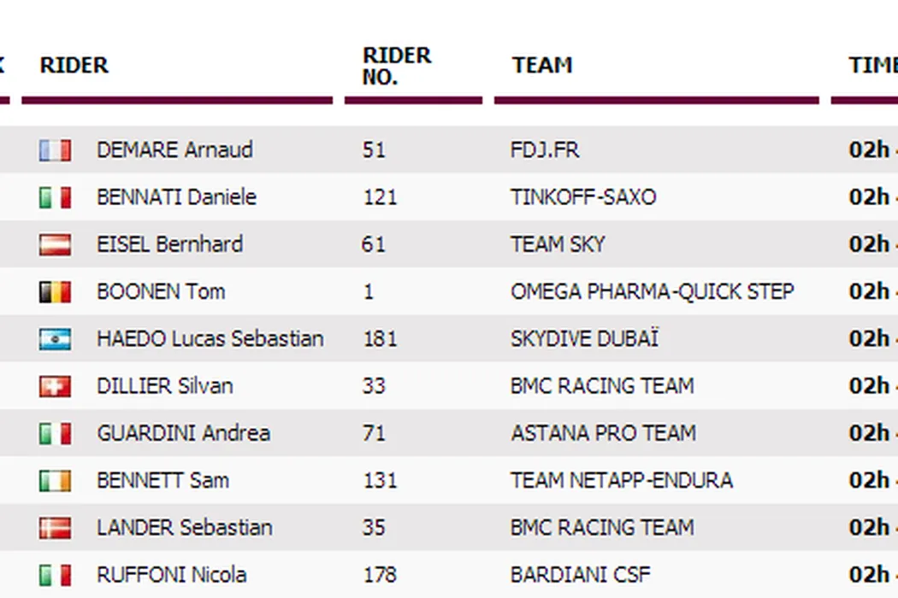Click the Danish flag beside Lander
Screen dimensions: 898x598
[x=55, y=528]
